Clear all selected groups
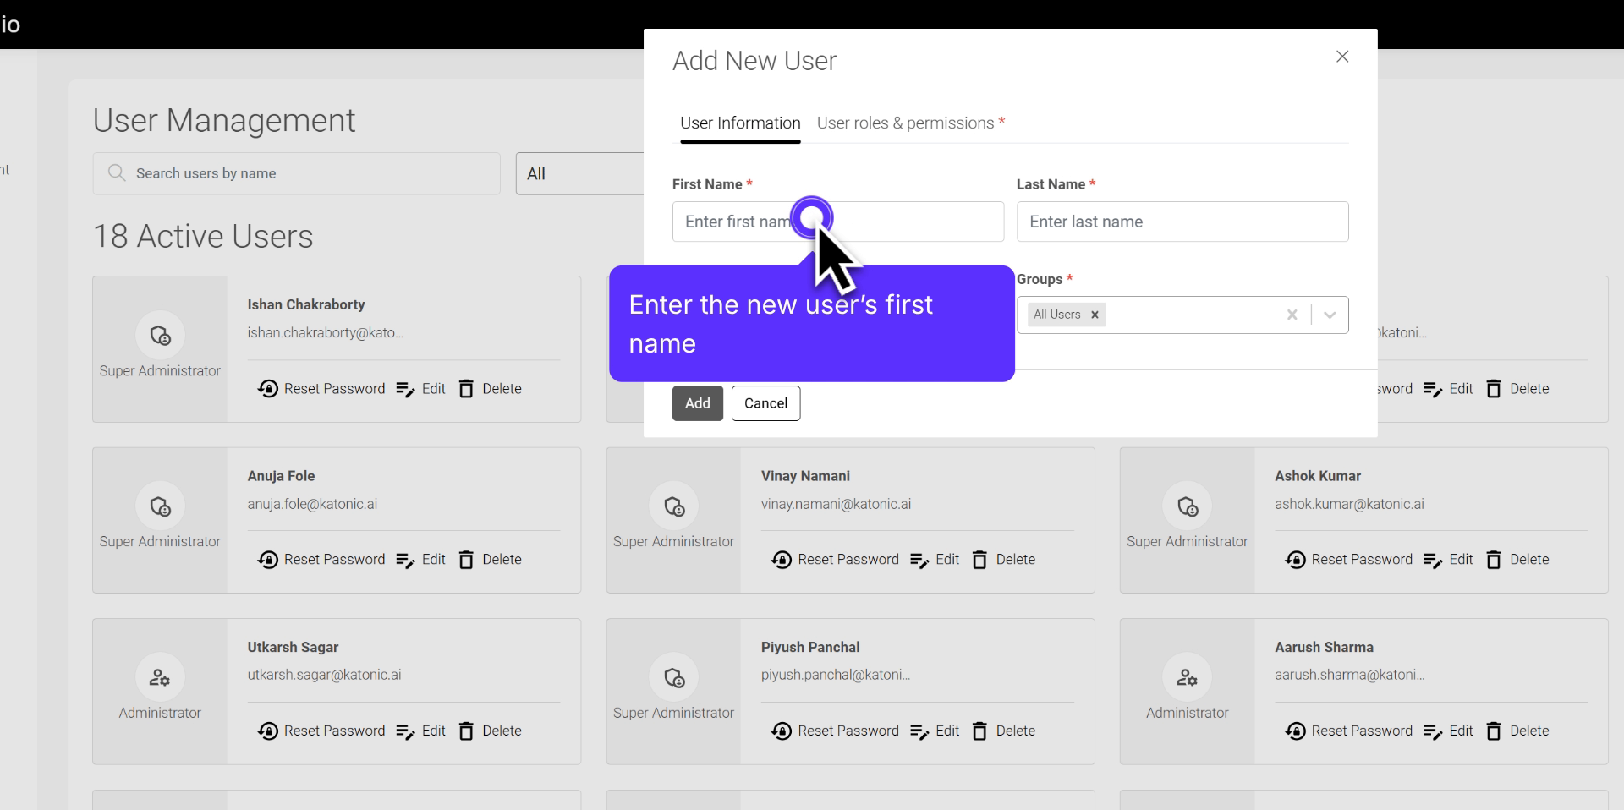Viewport: 1624px width, 810px height. [1292, 315]
